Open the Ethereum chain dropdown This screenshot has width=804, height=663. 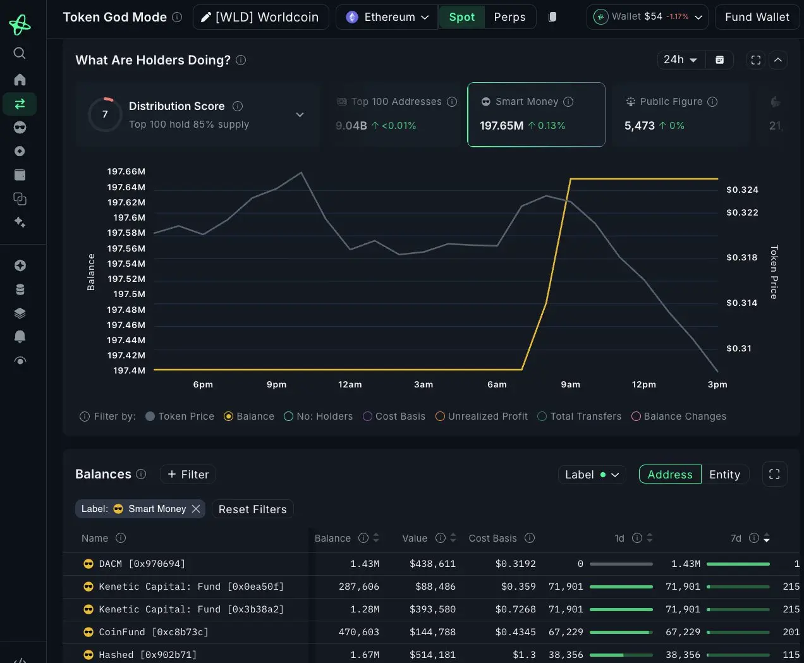click(387, 17)
